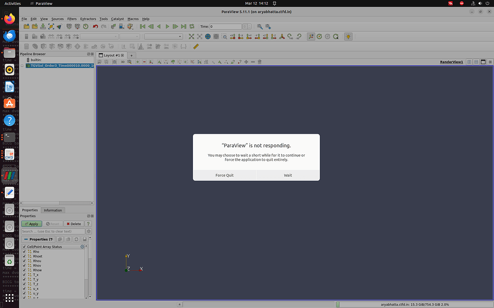This screenshot has width=494, height=308.
Task: Uncheck the Rho array
Action: tap(24, 252)
